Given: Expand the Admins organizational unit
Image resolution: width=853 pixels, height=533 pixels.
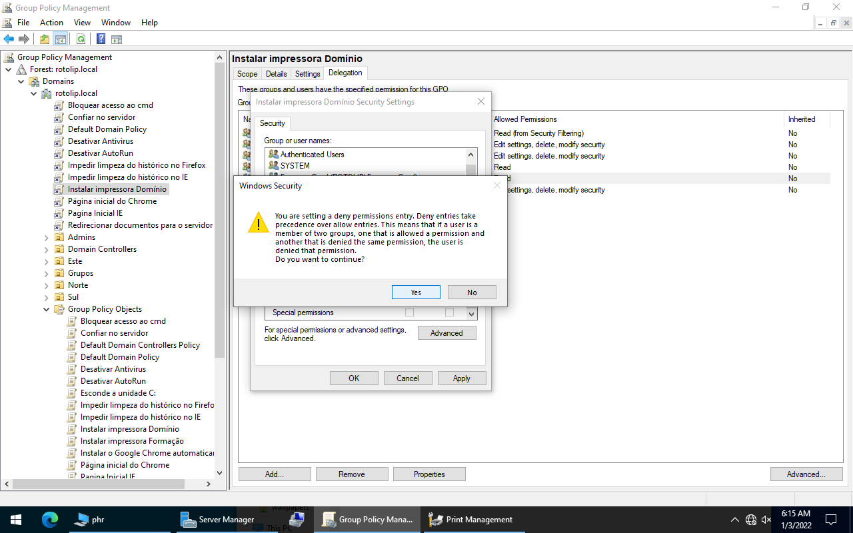Looking at the screenshot, I should 47,237.
